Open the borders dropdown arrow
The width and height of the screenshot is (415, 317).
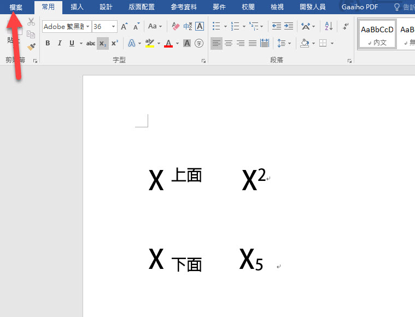coord(332,43)
